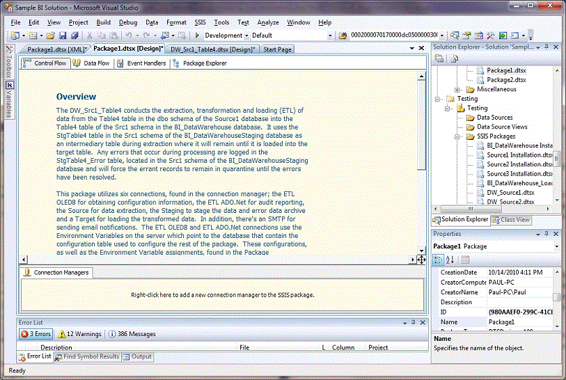Image resolution: width=566 pixels, height=380 pixels.
Task: Open the Package1.dtsx [XML] document tab
Action: [x=56, y=49]
